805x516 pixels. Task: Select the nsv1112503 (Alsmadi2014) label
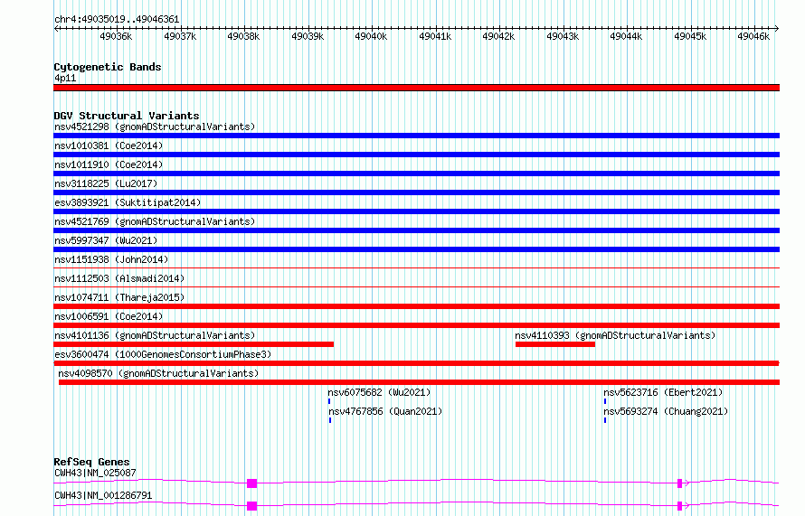119,278
